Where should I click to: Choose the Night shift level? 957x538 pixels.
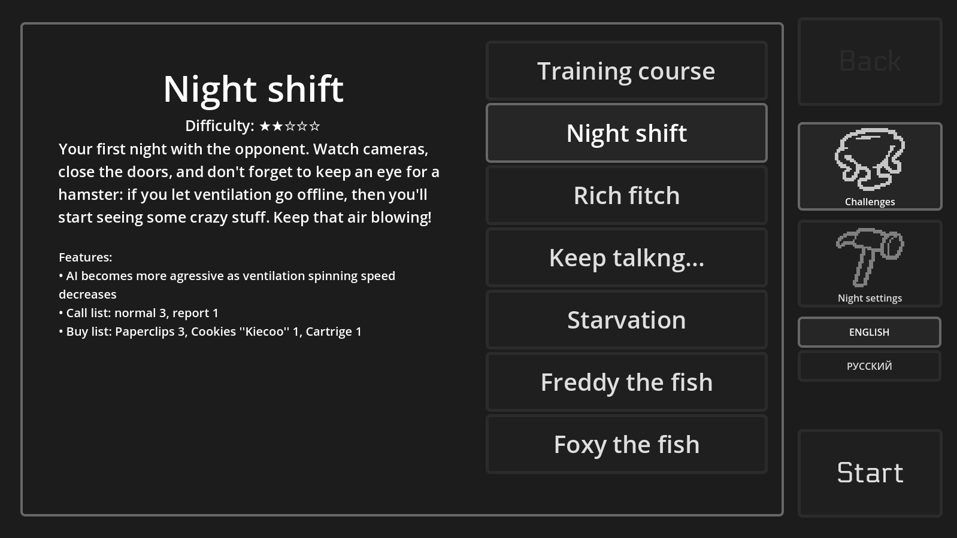[626, 133]
